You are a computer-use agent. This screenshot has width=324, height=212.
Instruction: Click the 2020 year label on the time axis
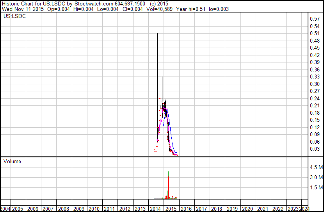click(247, 209)
